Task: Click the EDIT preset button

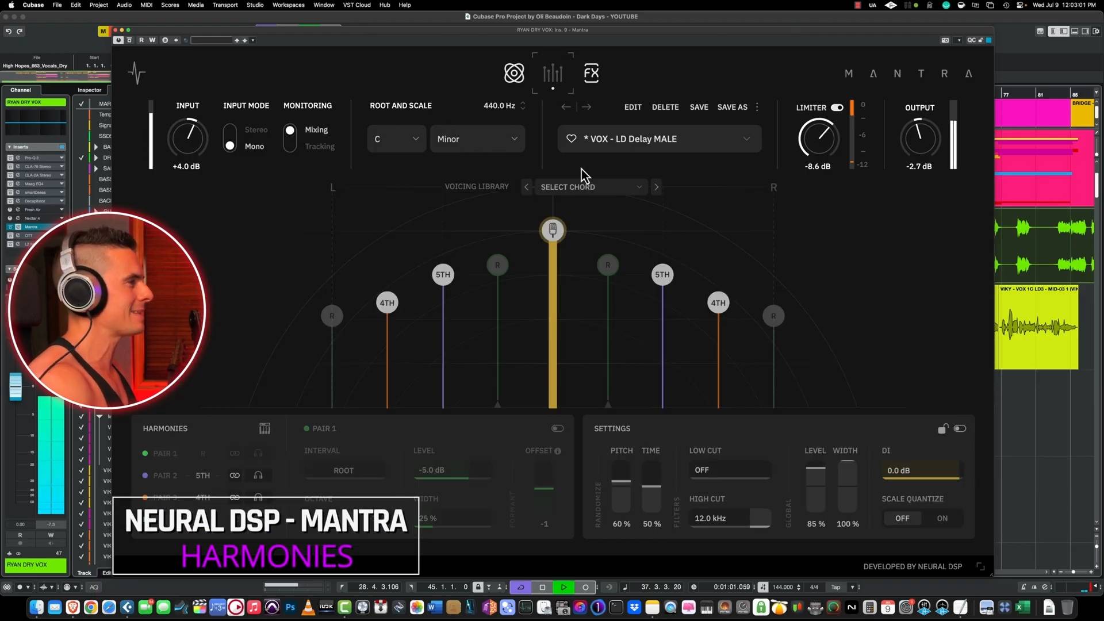Action: click(632, 107)
